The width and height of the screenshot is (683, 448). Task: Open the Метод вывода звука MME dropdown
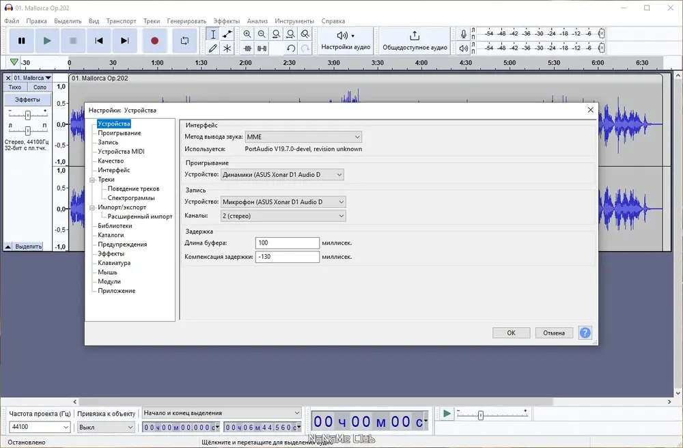click(303, 137)
